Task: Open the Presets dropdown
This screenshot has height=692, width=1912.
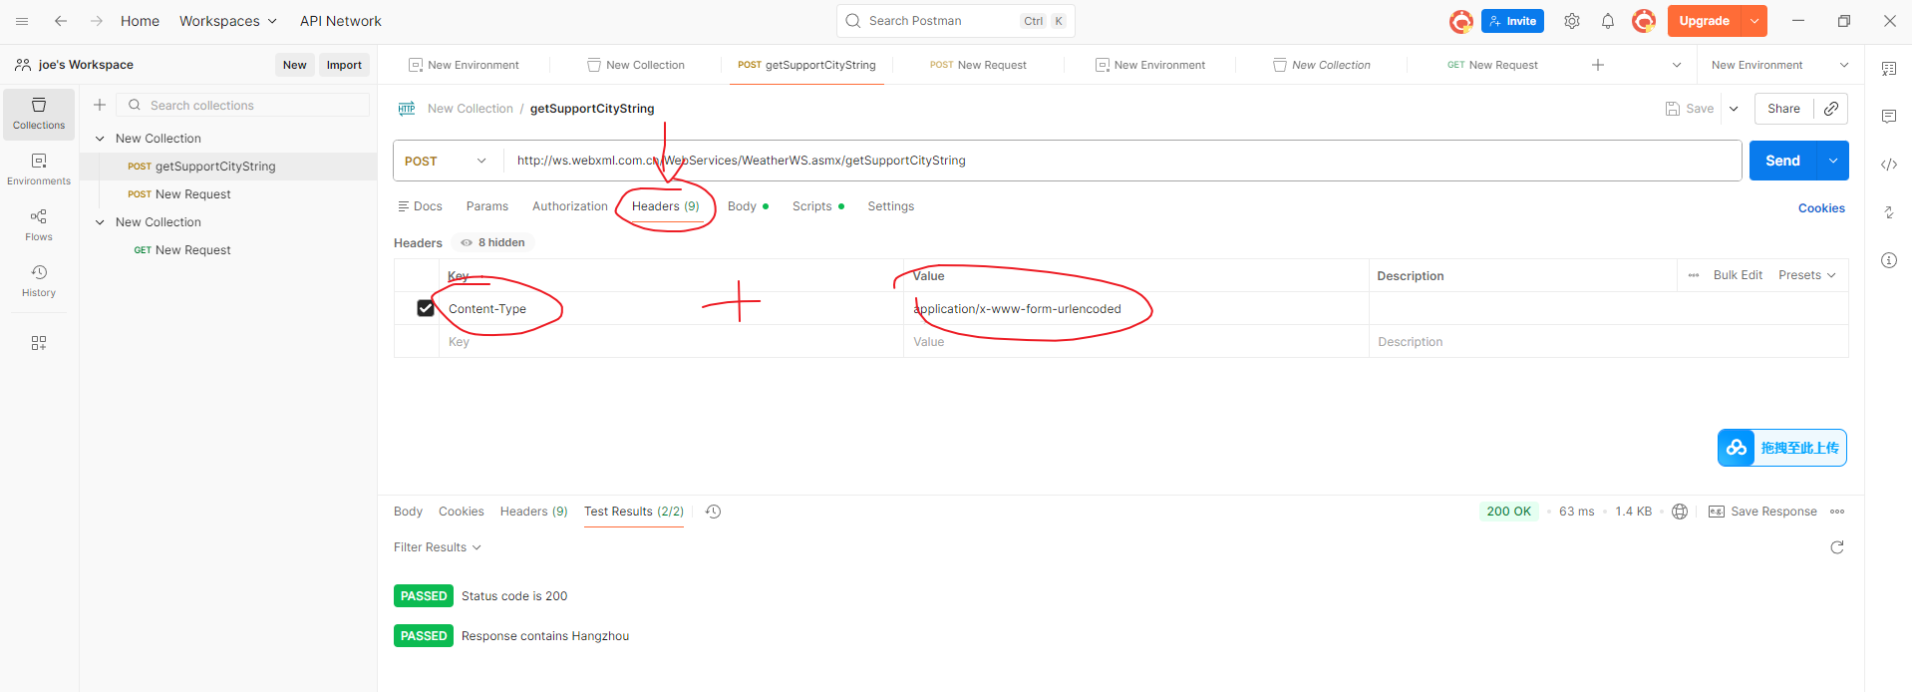Action: tap(1807, 275)
